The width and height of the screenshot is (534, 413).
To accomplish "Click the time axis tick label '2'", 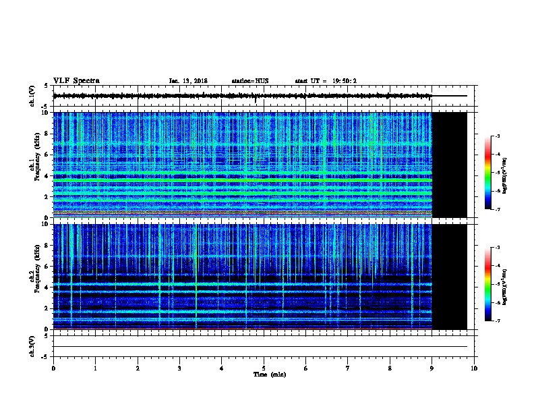I will point(138,368).
